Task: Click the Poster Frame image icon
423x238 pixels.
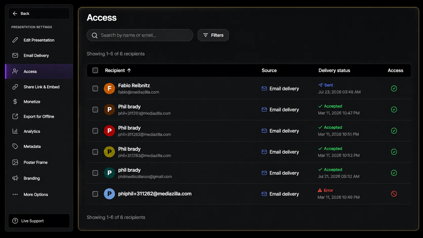Action: (15, 162)
